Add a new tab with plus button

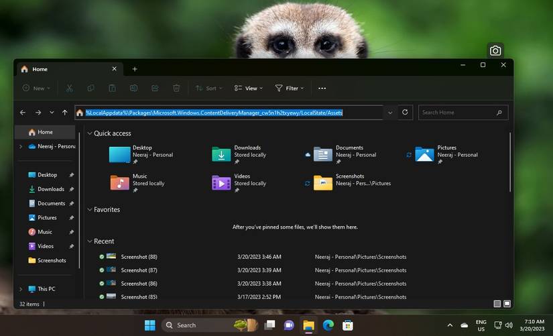coord(135,69)
